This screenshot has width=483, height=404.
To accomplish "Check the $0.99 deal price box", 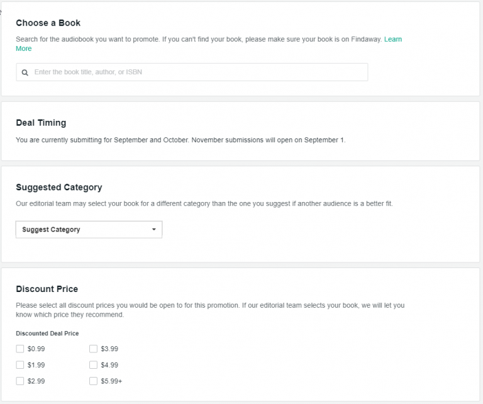I will coord(20,349).
